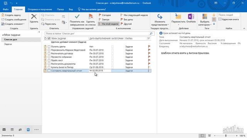Sort by ПАПКА column header
The height and width of the screenshot is (138, 247).
pyautogui.click(x=135, y=38)
